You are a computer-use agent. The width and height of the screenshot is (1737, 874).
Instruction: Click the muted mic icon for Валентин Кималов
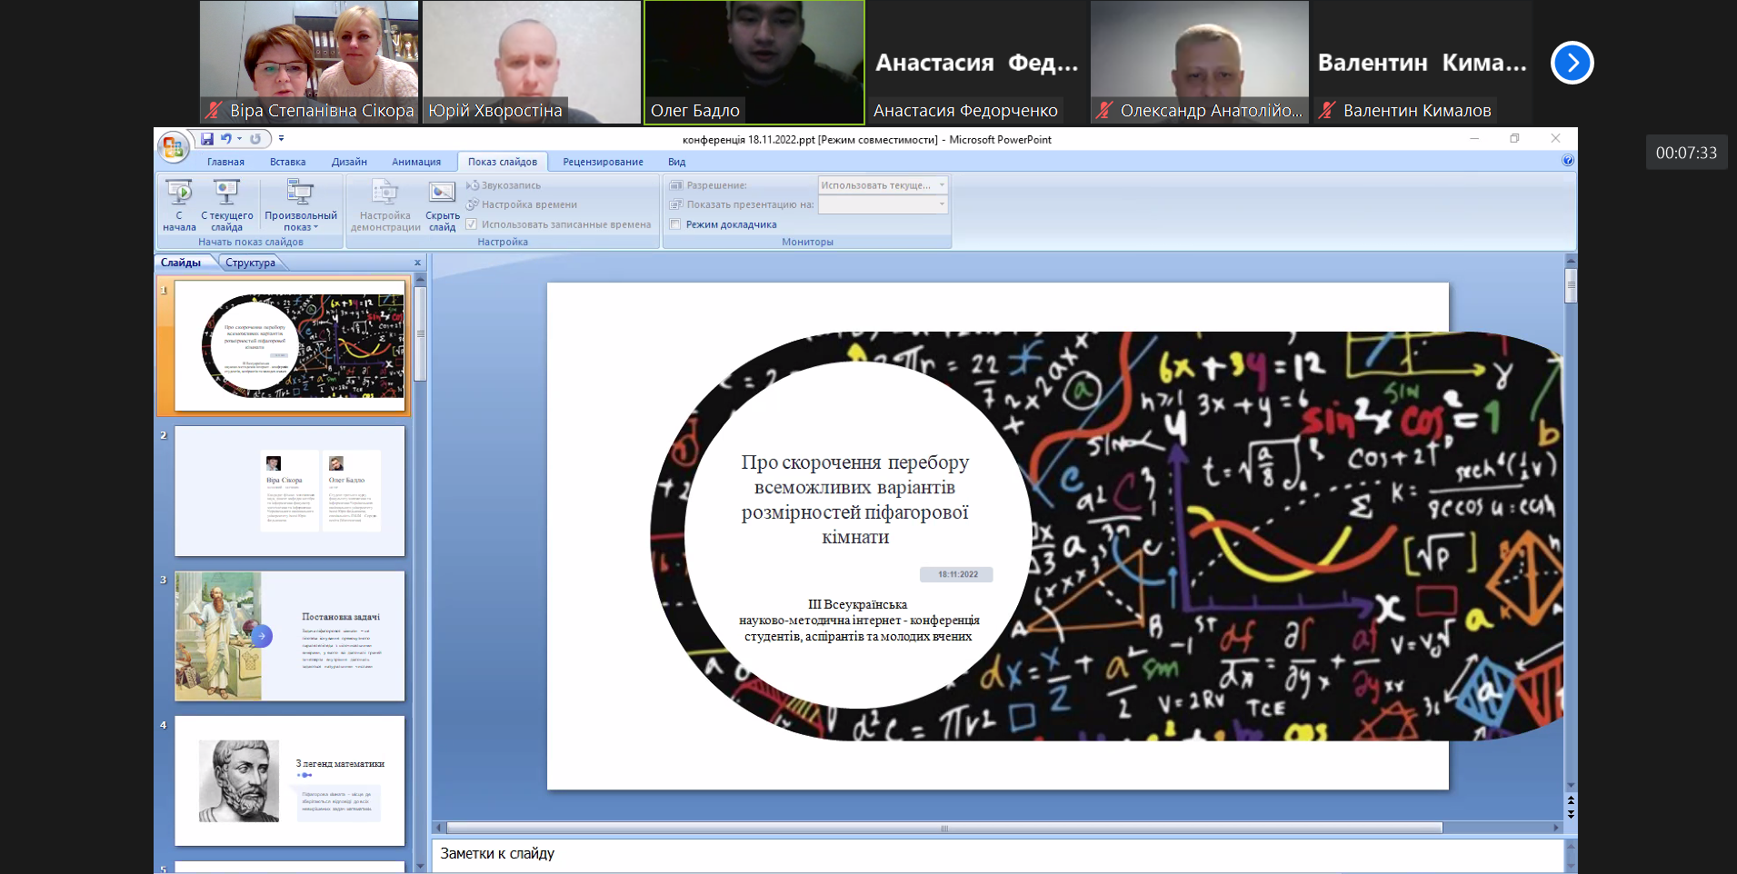(1327, 110)
